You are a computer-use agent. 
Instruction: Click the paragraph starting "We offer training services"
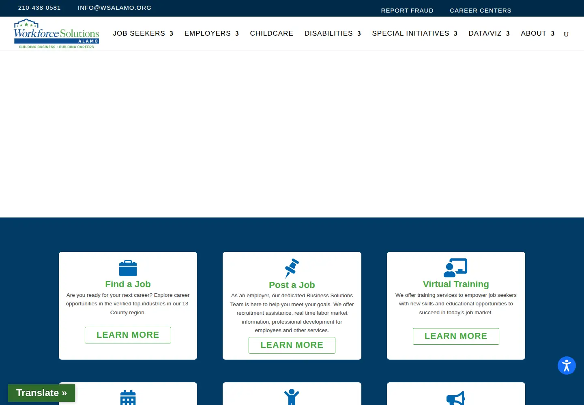pos(456,304)
